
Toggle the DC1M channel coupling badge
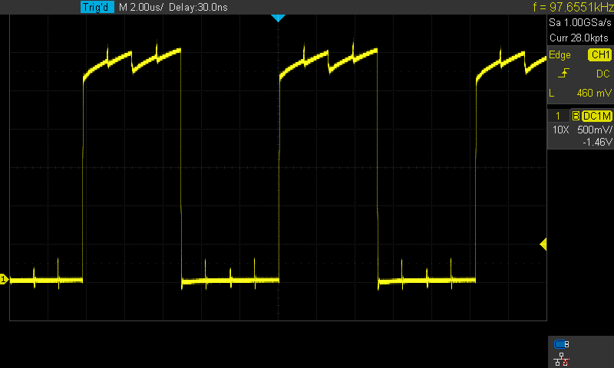(x=596, y=116)
